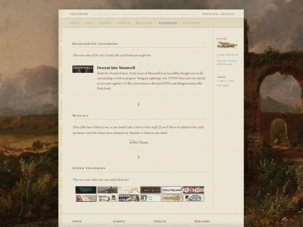Open the dark green grid neighbor banner
This screenshot has height=227, width=303.
coord(86,190)
